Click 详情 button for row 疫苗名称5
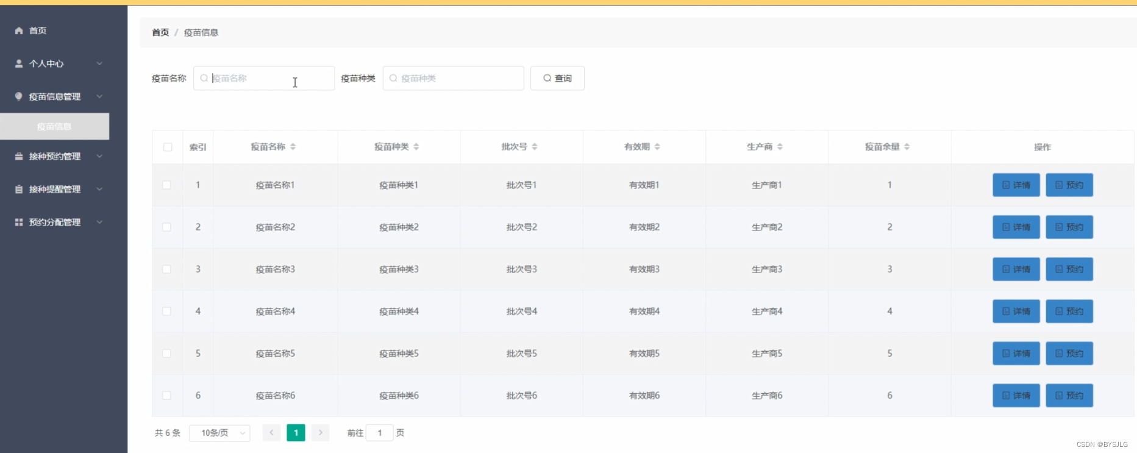 pyautogui.click(x=1016, y=353)
